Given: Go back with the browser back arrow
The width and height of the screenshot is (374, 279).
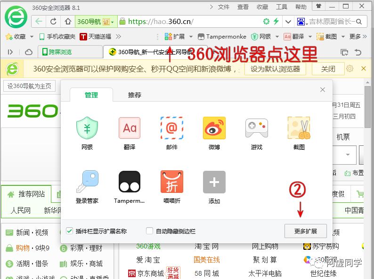Looking at the screenshot, I should 39,22.
